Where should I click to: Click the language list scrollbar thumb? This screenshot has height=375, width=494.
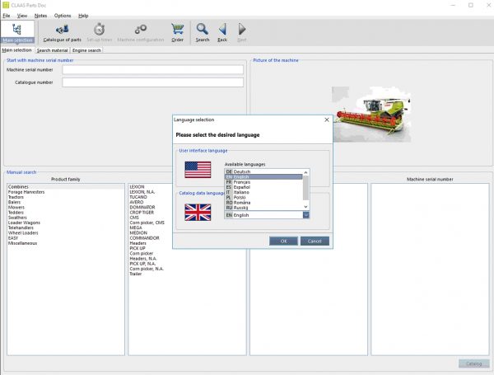click(305, 188)
